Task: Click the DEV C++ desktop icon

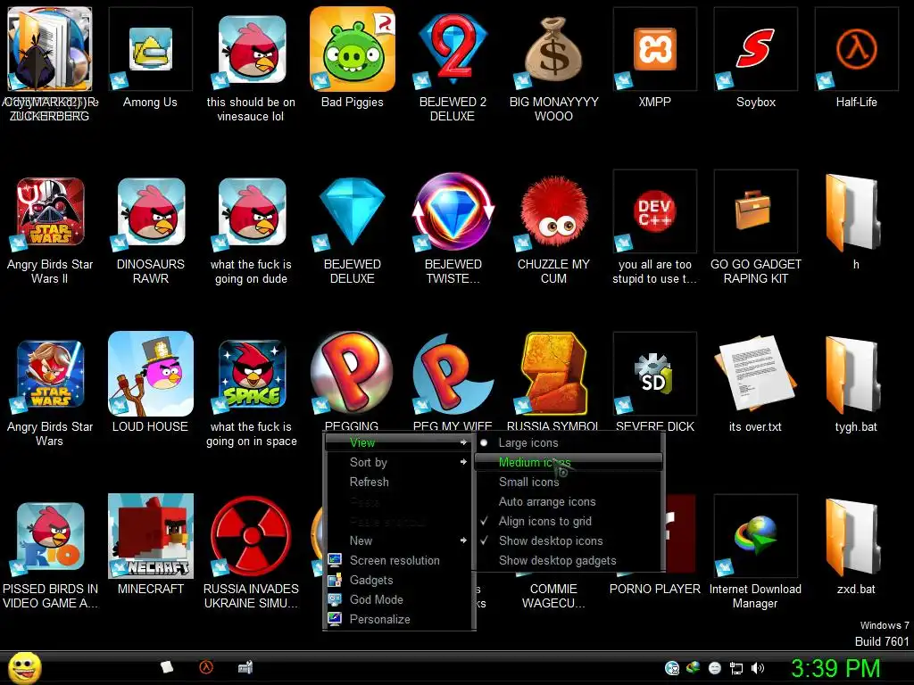Action: click(654, 211)
